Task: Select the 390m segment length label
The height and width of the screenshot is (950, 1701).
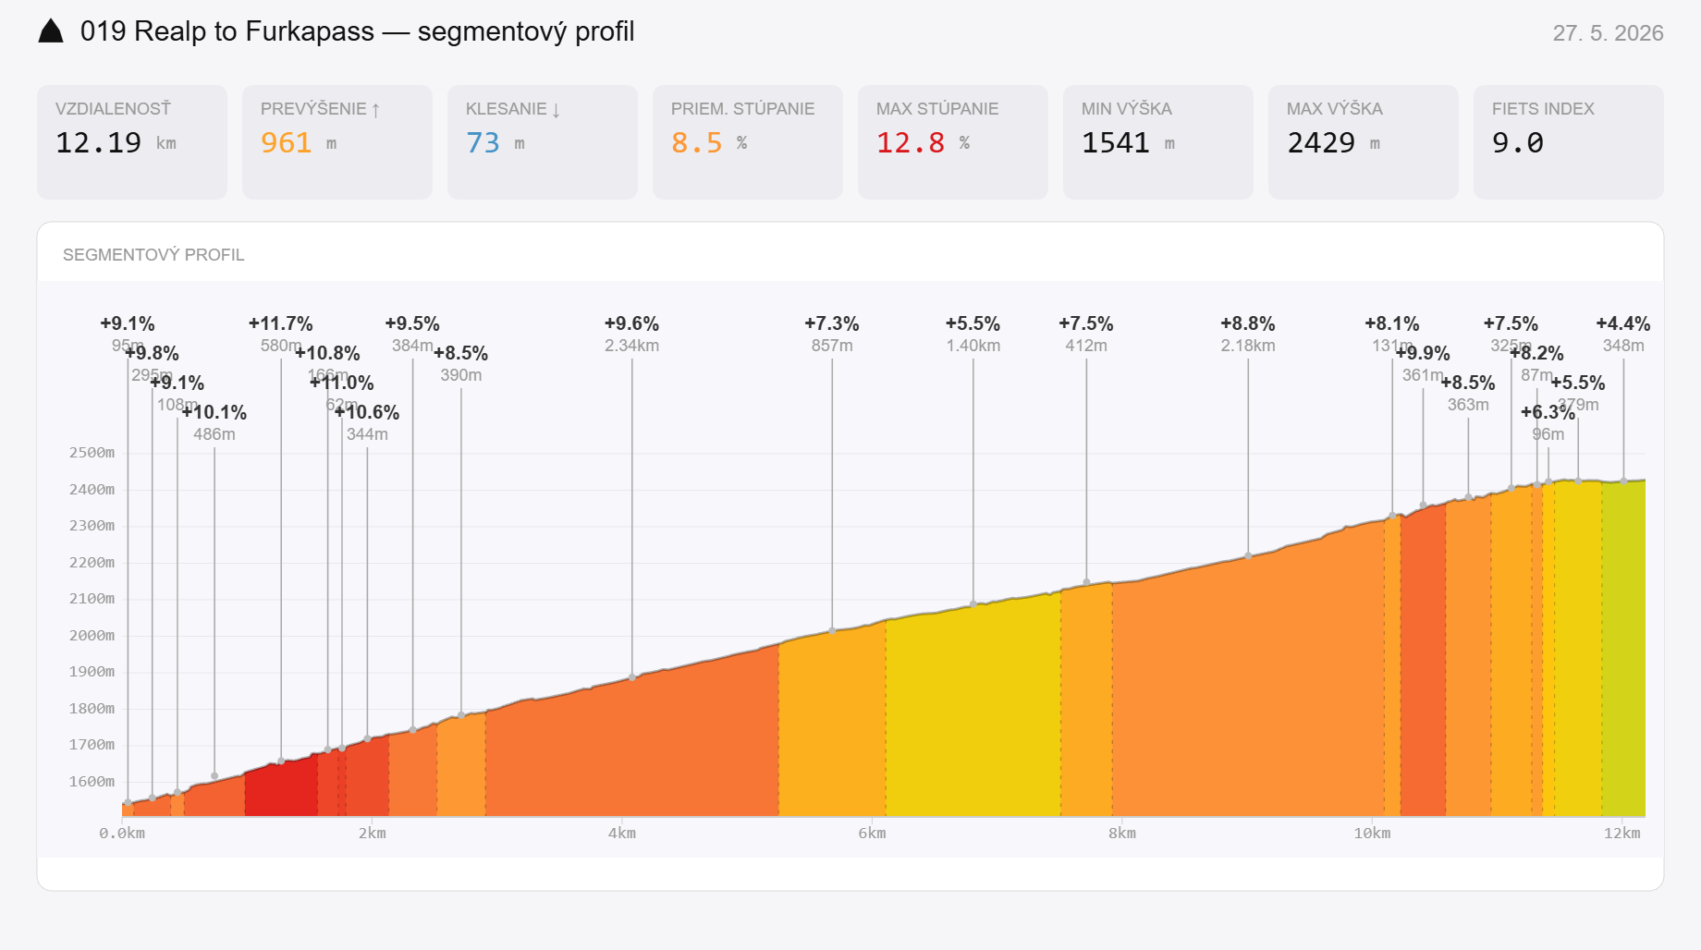Action: pos(461,375)
